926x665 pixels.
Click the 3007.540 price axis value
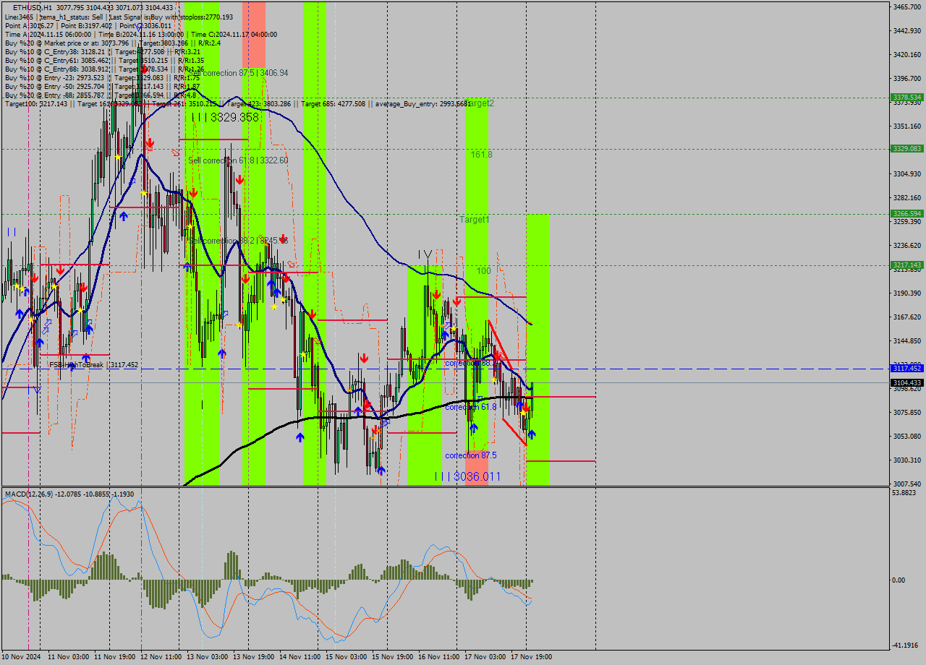(x=906, y=484)
